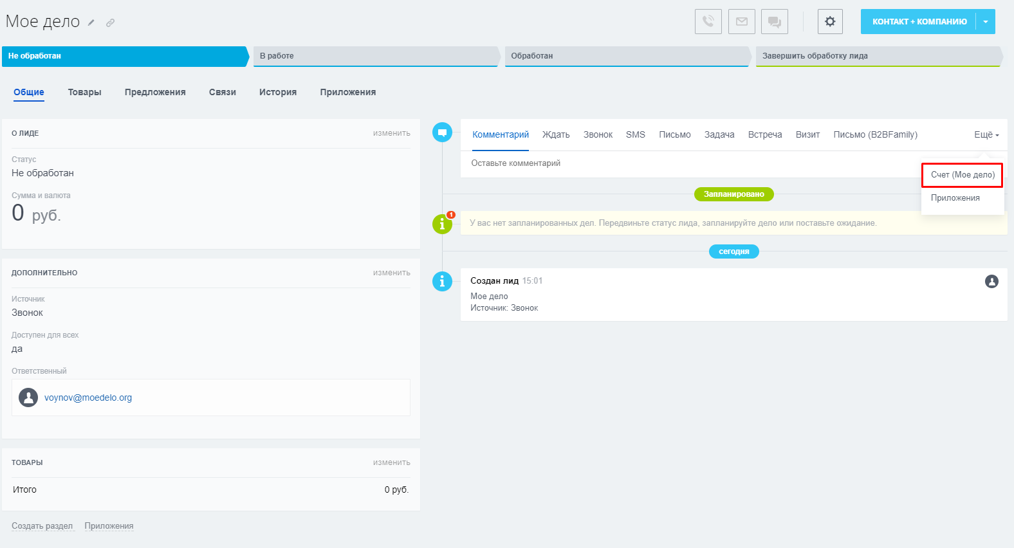
Task: Click user avatar icon in created lead entry
Action: tap(991, 281)
